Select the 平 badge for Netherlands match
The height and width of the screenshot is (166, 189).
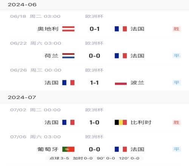point(177,56)
